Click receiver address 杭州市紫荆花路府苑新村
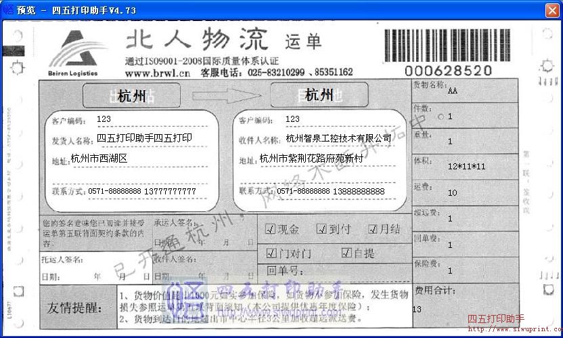Viewport: 563px width, 338px height. (x=311, y=159)
